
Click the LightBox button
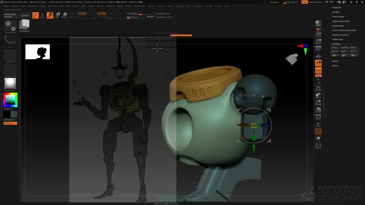(x=24, y=15)
